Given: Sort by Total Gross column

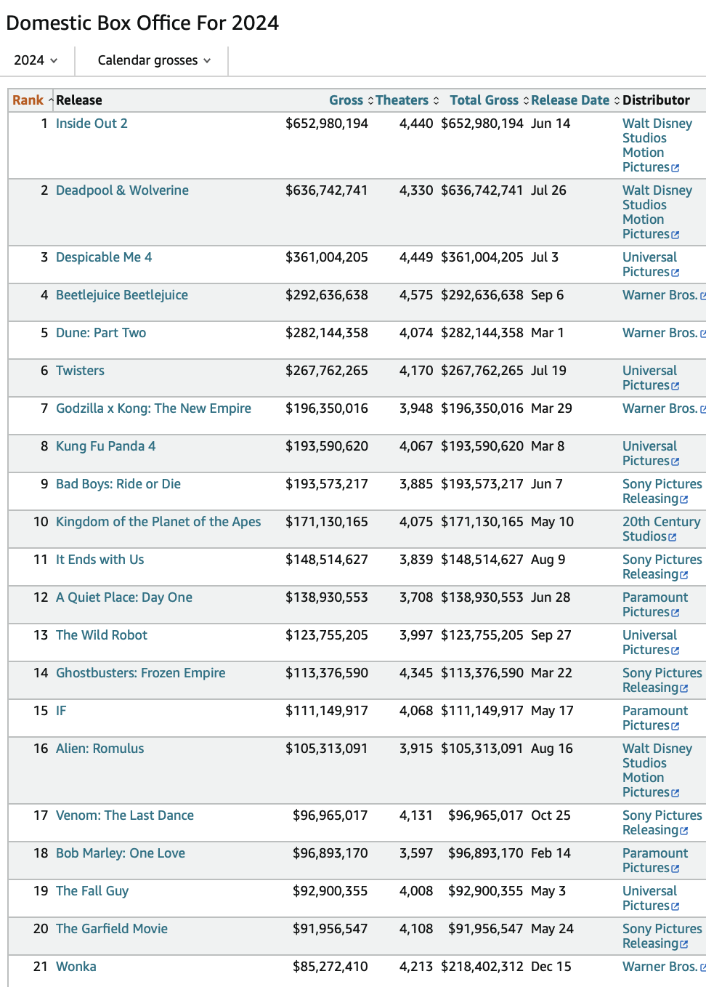Looking at the screenshot, I should pos(484,100).
